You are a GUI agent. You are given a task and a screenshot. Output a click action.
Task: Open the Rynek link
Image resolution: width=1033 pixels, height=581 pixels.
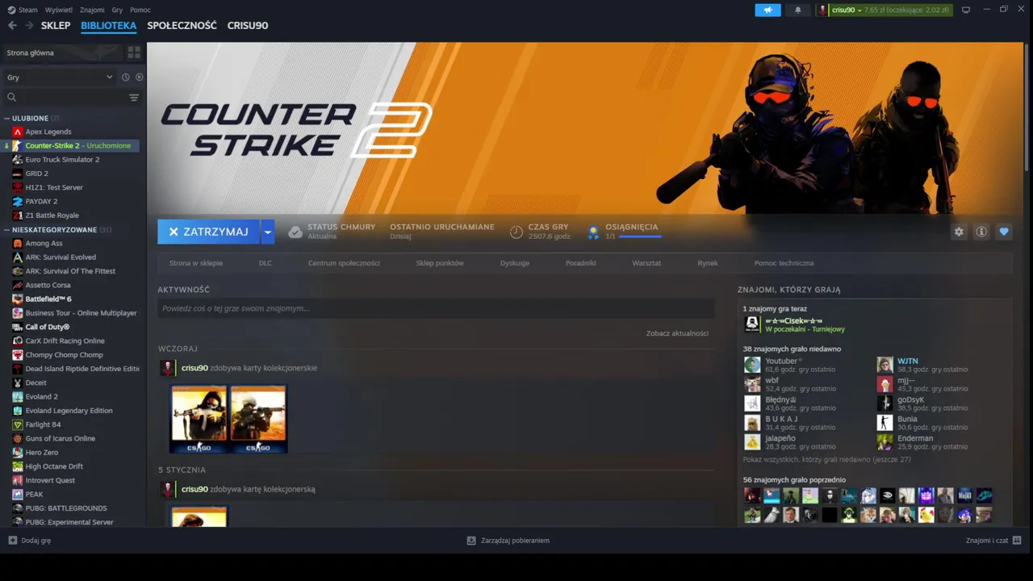pos(708,263)
